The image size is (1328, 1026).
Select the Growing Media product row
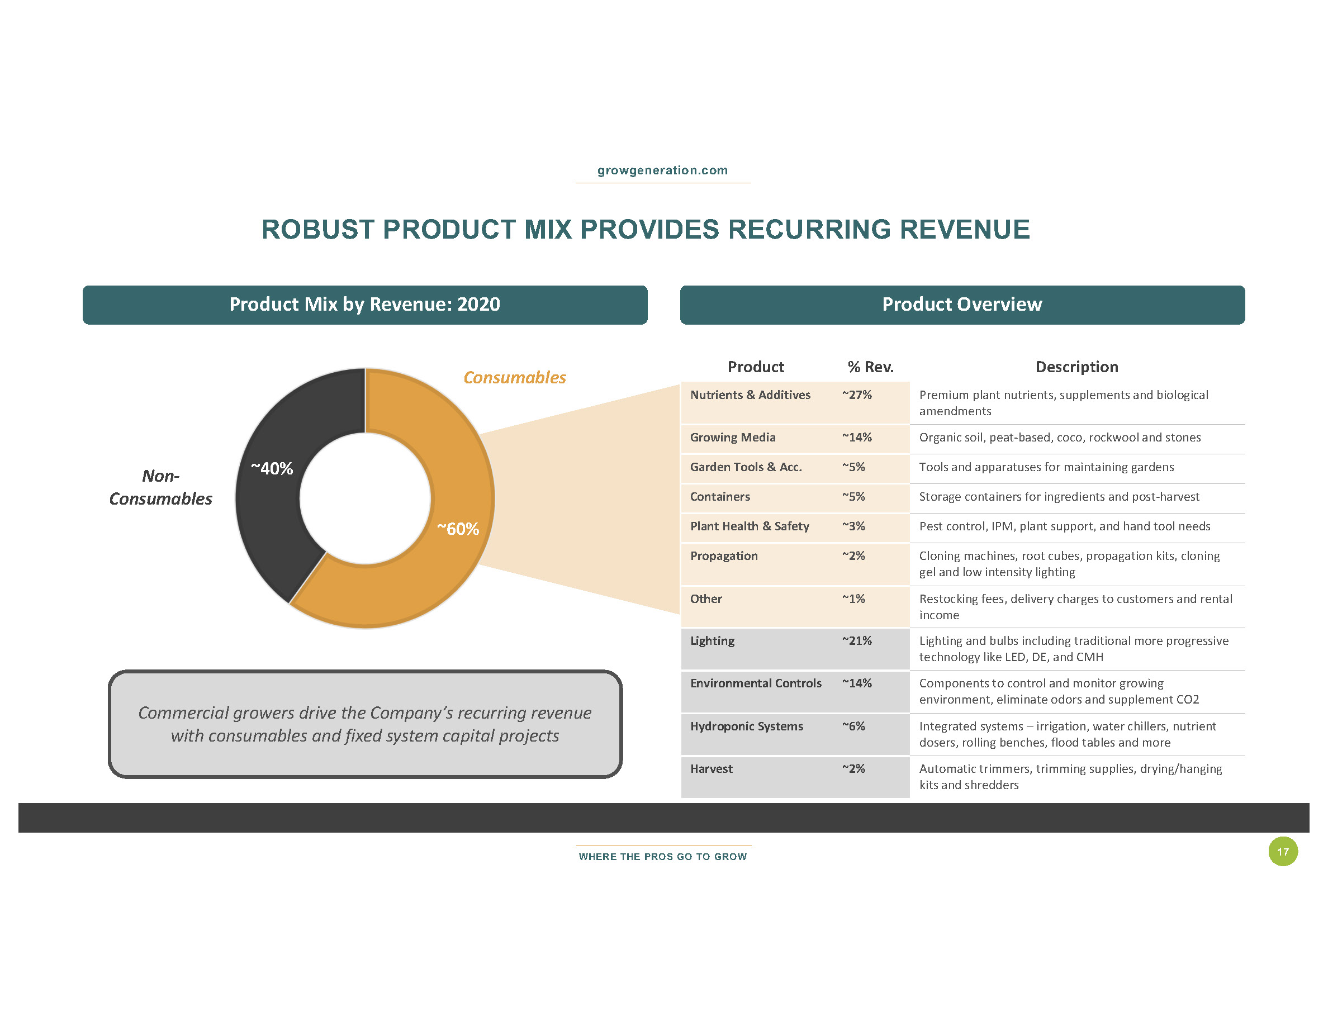(732, 438)
